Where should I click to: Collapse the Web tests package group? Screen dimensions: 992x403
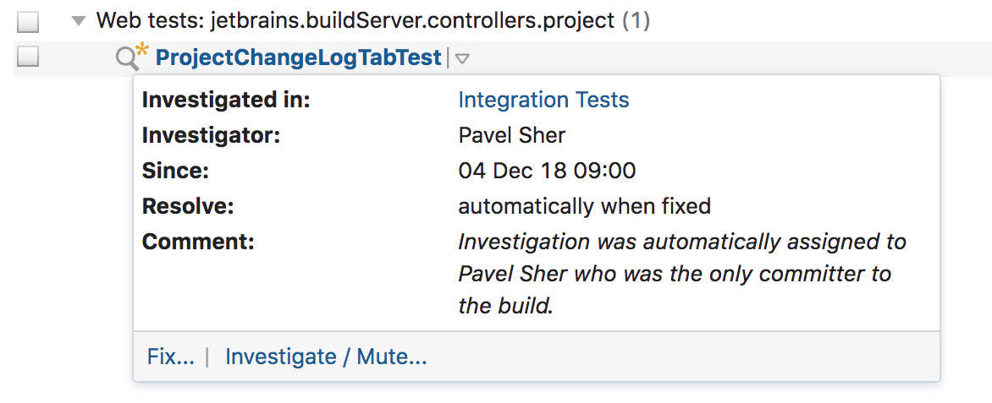(x=79, y=21)
